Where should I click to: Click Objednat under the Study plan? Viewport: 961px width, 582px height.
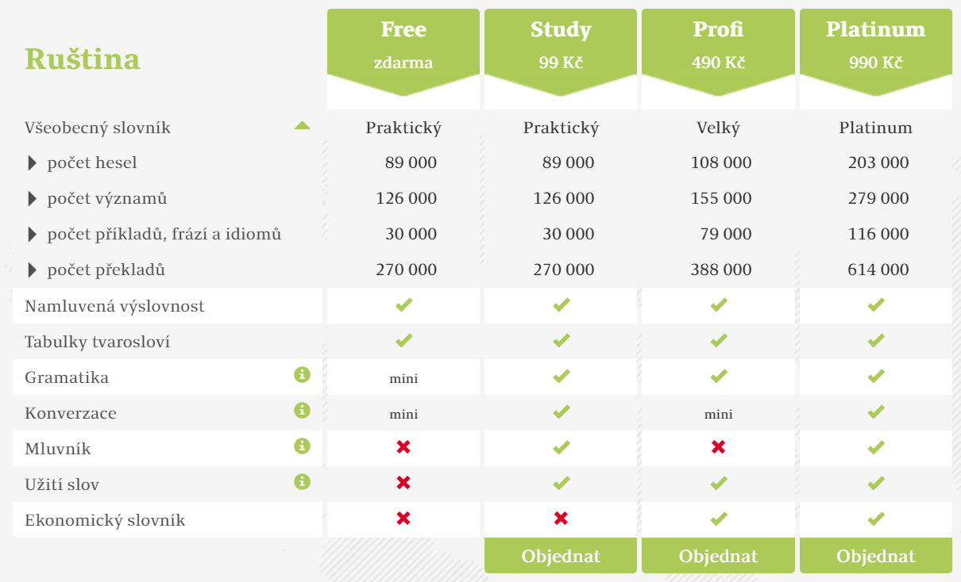pyautogui.click(x=561, y=556)
